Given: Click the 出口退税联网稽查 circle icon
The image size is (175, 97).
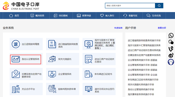Looking at the screenshot, I should tap(16, 44).
